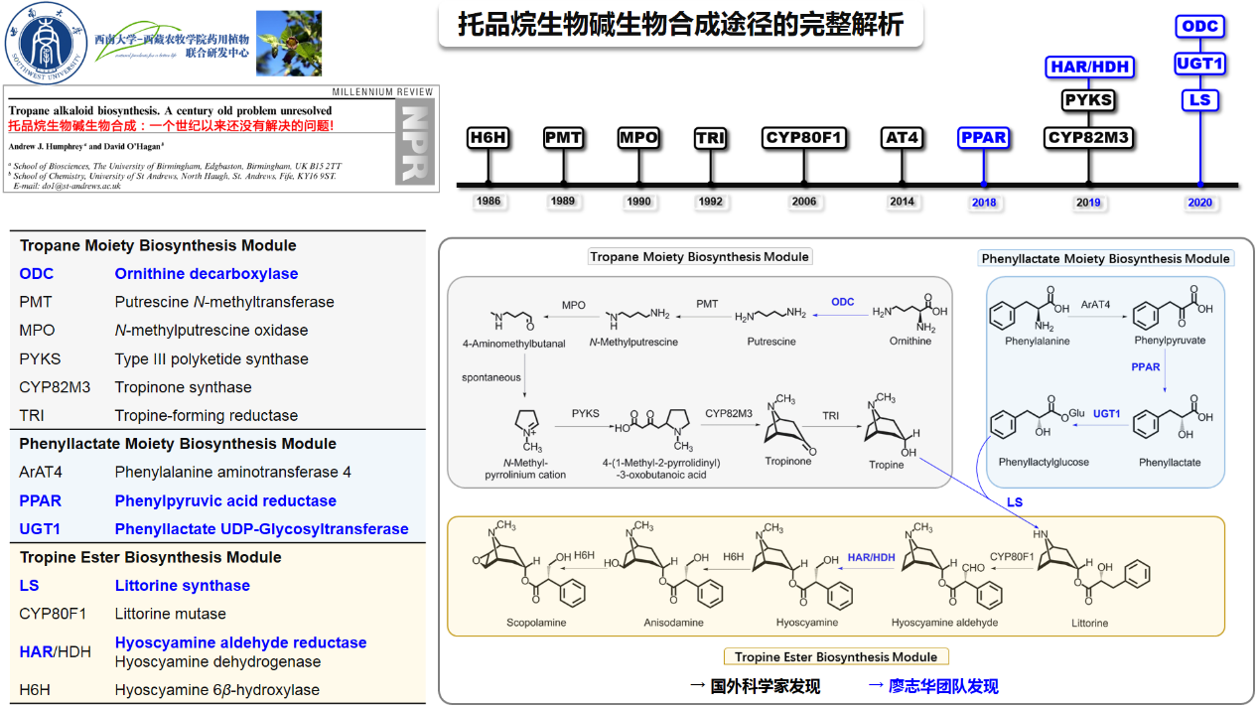Viewport: 1259px width, 707px height.
Task: Click the 2020 year label on timeline
Action: pyautogui.click(x=1199, y=203)
